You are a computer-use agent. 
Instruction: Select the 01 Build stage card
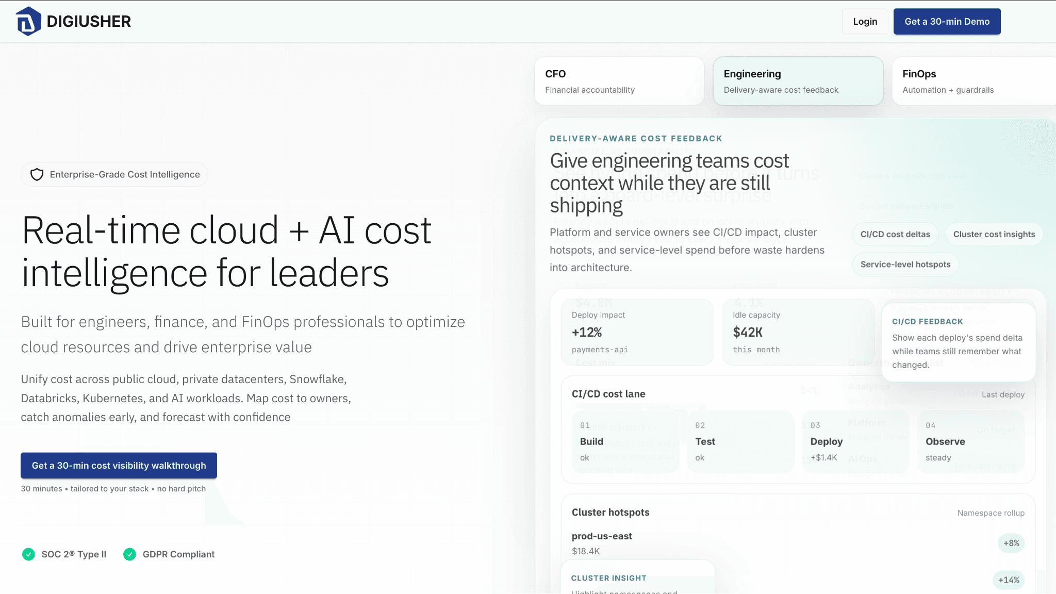tap(625, 441)
